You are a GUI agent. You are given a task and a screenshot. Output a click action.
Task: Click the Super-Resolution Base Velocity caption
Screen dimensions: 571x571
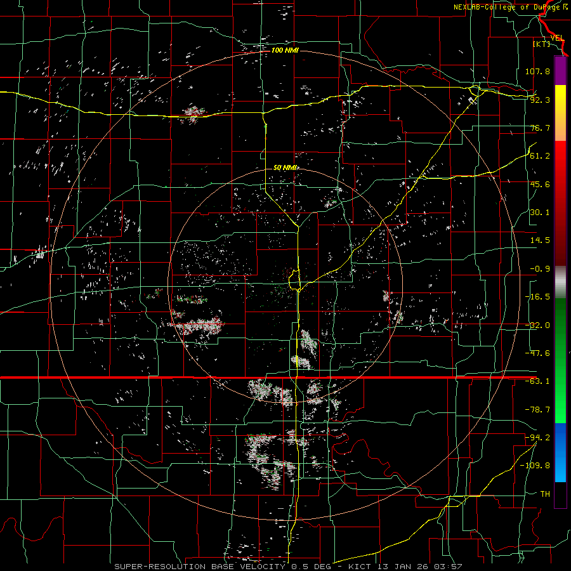coord(288,567)
